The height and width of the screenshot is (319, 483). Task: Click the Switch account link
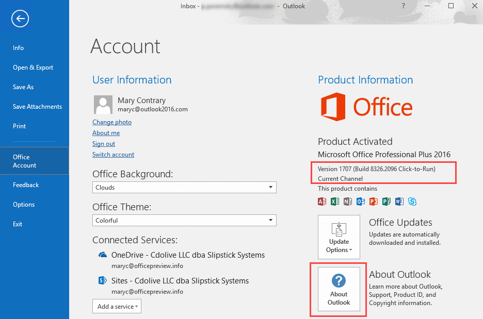coord(113,155)
